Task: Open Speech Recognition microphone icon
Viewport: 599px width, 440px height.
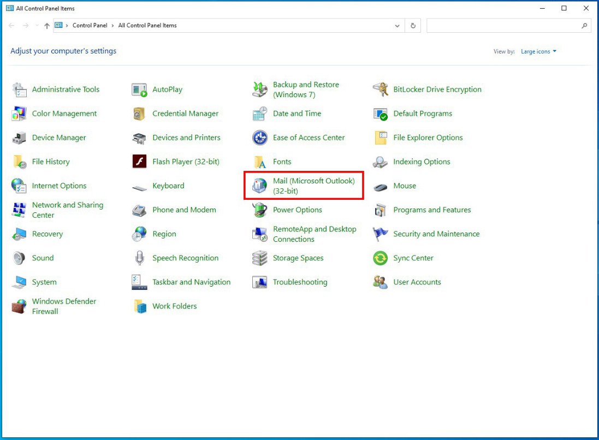Action: (x=139, y=258)
